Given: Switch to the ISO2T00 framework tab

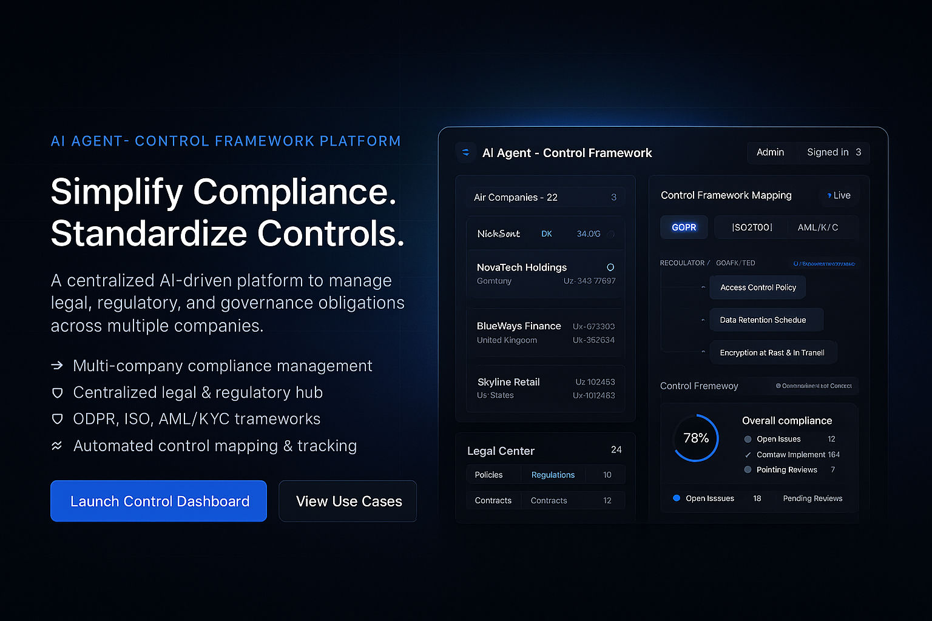Looking at the screenshot, I should [751, 227].
